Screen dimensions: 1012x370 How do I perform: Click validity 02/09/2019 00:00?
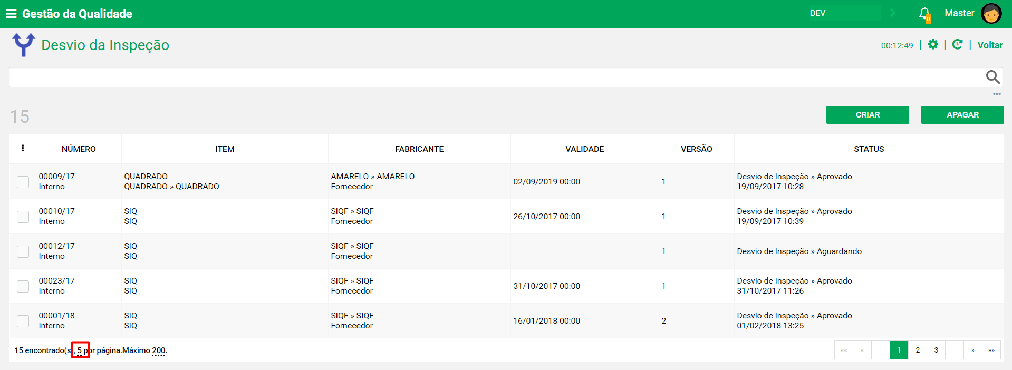coord(546,182)
